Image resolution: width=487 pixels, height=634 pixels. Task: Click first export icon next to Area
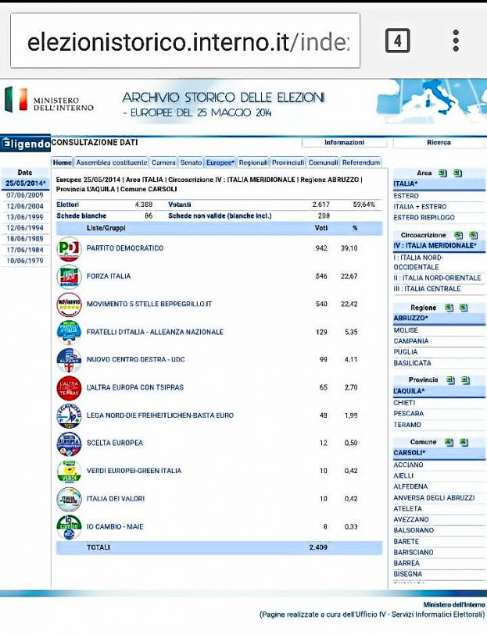coord(442,173)
